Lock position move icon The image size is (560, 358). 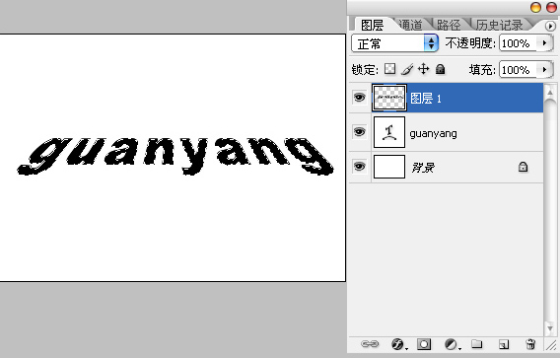[424, 69]
